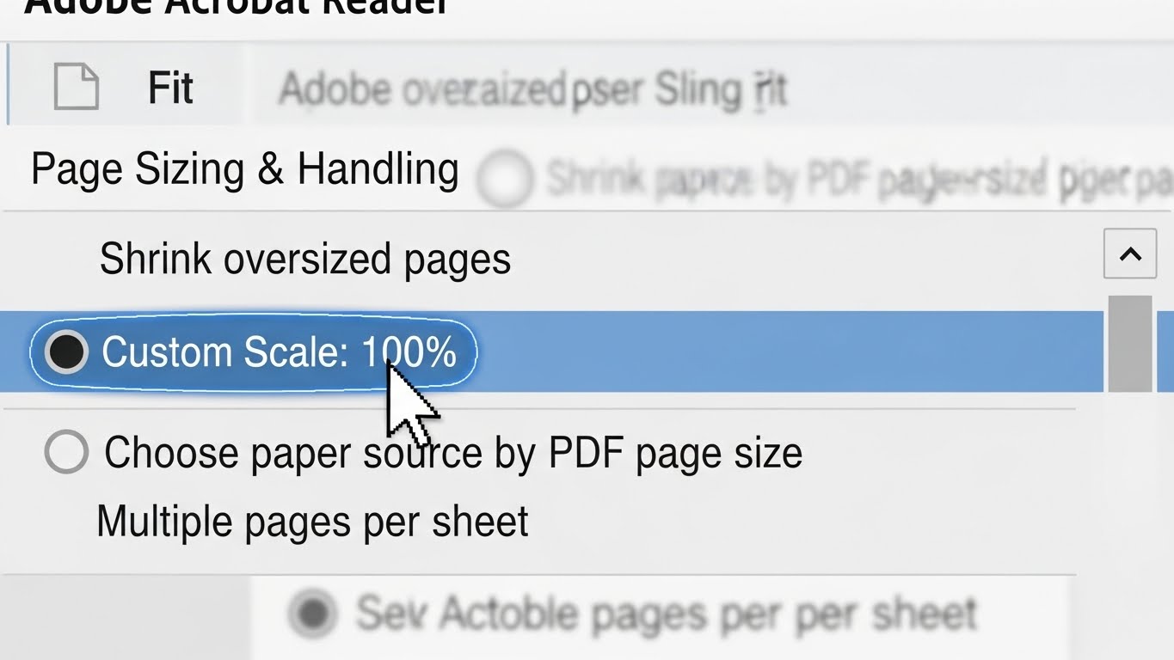Image resolution: width=1174 pixels, height=660 pixels.
Task: Click the Adobe Acrobat Reader window title
Action: pos(237,7)
